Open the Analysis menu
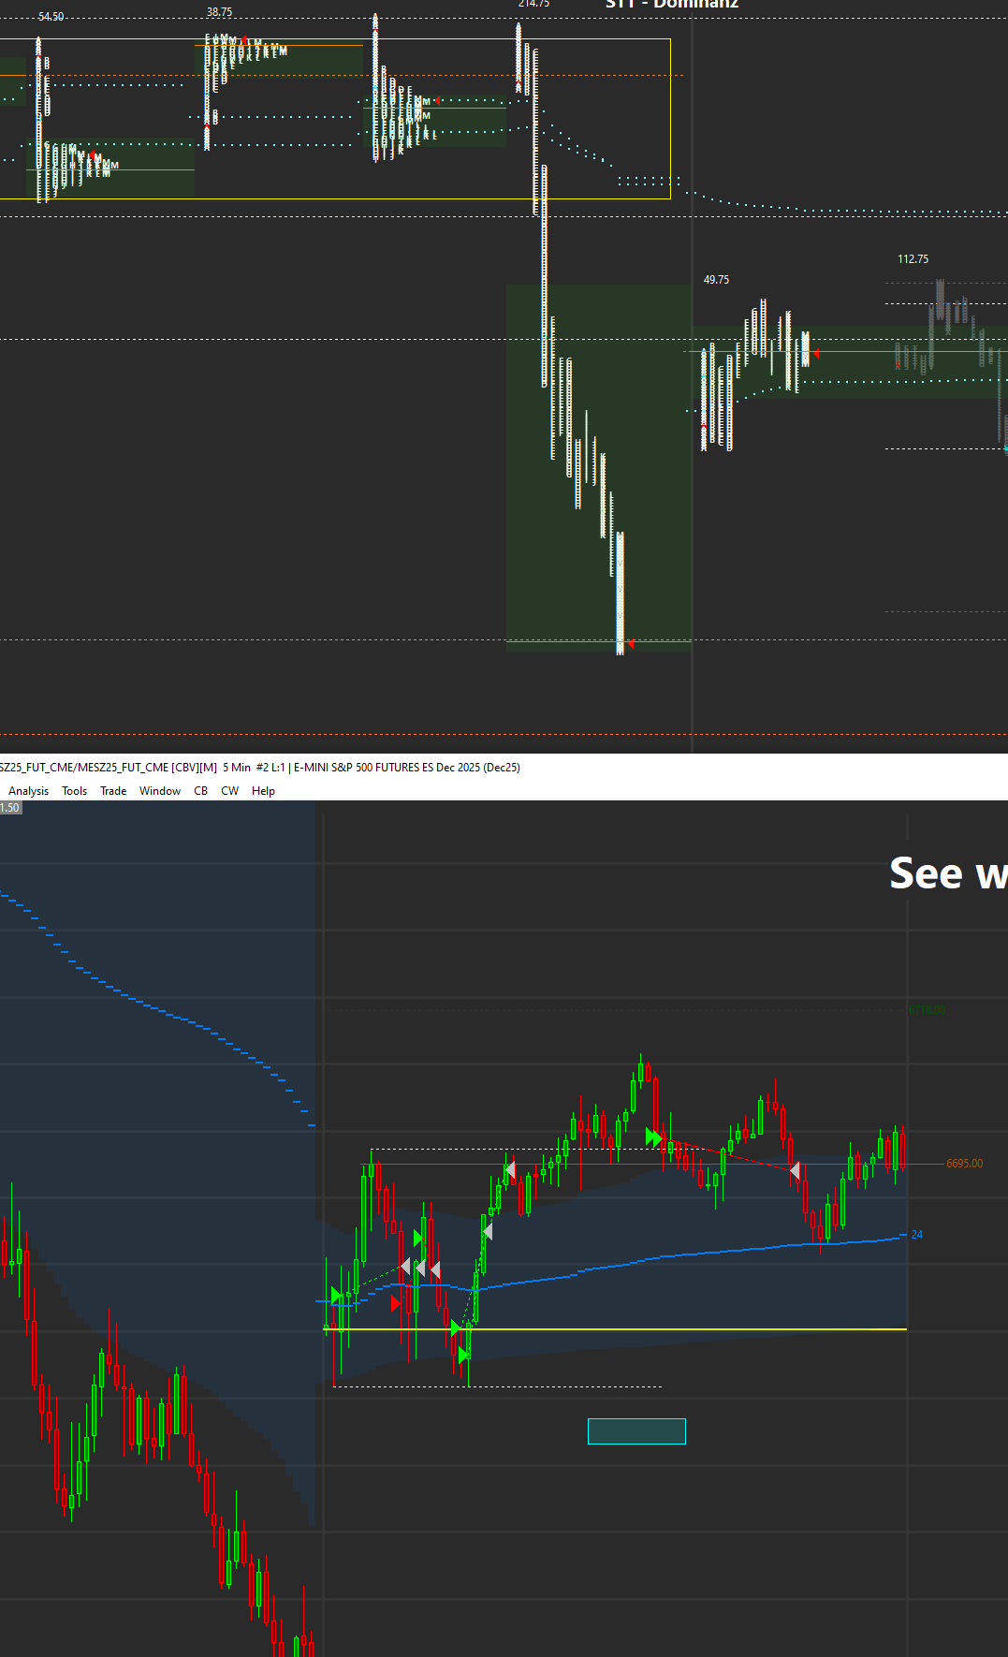 (x=28, y=791)
